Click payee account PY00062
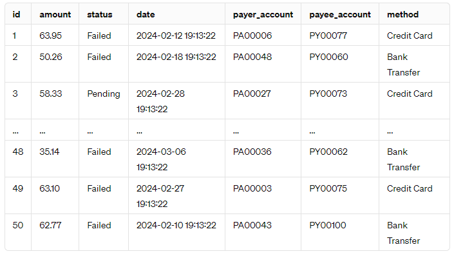Image resolution: width=454 pixels, height=258 pixels. pos(328,152)
